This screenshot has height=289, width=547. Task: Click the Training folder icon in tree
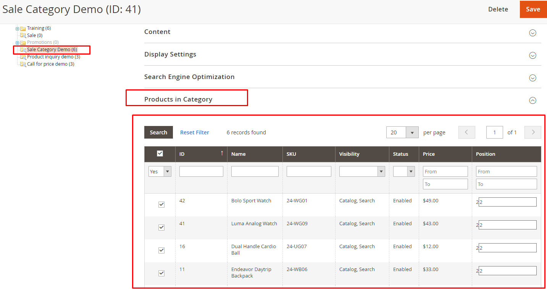[x=23, y=28]
